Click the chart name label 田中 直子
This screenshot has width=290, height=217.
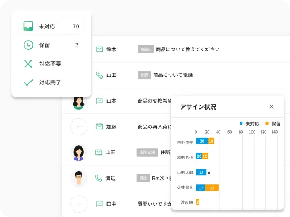click(185, 143)
